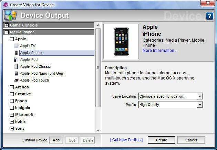Click the device list scroll up arrow
Screen dimensions: 217x150
pos(98,25)
